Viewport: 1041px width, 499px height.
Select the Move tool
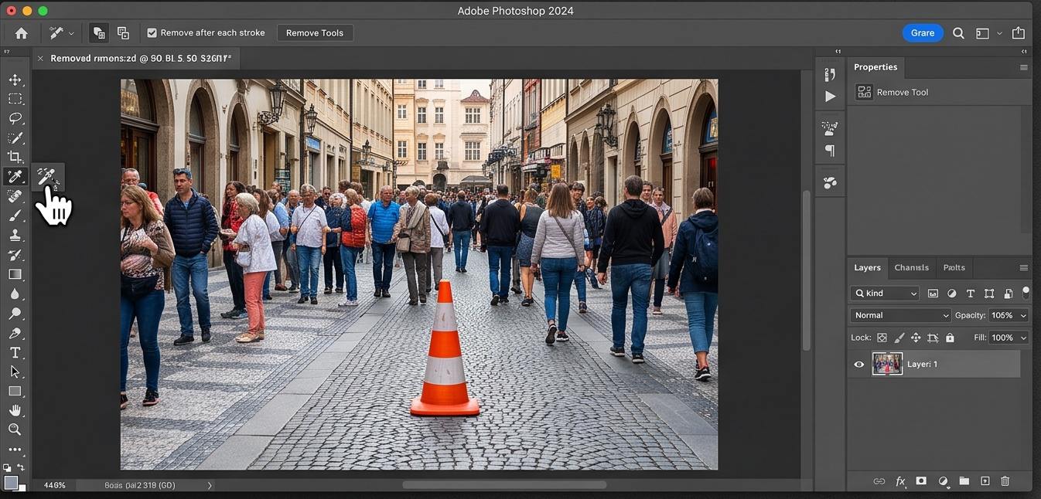pos(15,80)
